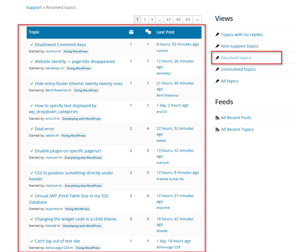Viewport: 299px width, 252px height.
Task: Open Developing with WordPress tag under wp_dropdown_categories
Action: click(81, 119)
